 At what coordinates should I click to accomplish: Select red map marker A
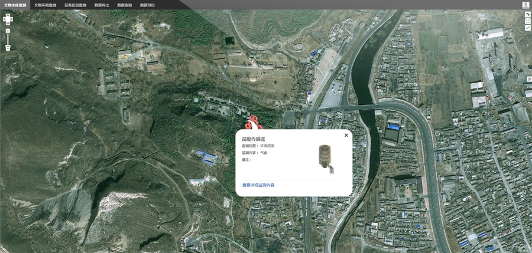[249, 126]
